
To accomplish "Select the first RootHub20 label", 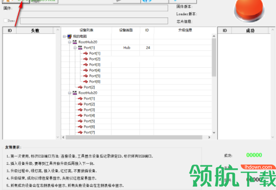I will tap(88, 42).
